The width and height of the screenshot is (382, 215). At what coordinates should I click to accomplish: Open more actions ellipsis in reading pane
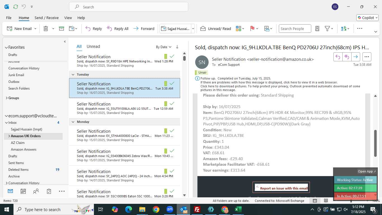pyautogui.click(x=367, y=57)
